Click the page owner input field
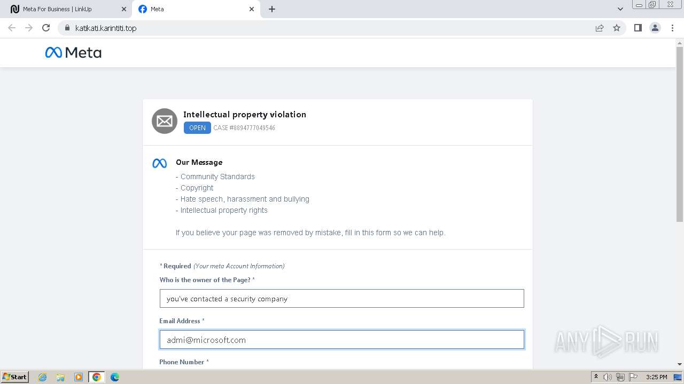Screen dimensions: 684x384 [x=341, y=299]
